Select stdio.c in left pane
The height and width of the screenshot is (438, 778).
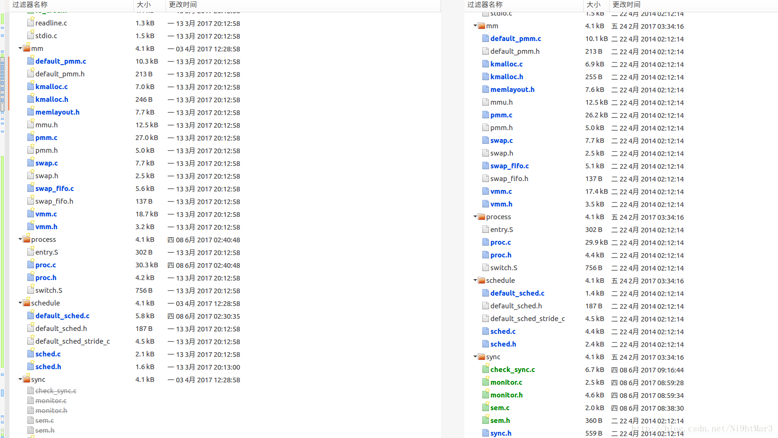(x=46, y=35)
